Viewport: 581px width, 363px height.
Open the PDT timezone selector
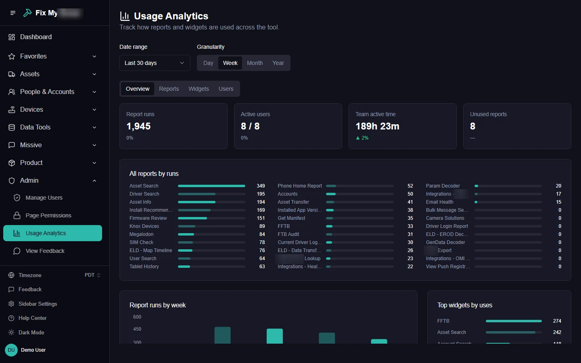click(x=92, y=275)
